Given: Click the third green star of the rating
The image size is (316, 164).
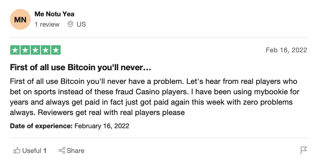Looking at the screenshot, I should point(35,50).
